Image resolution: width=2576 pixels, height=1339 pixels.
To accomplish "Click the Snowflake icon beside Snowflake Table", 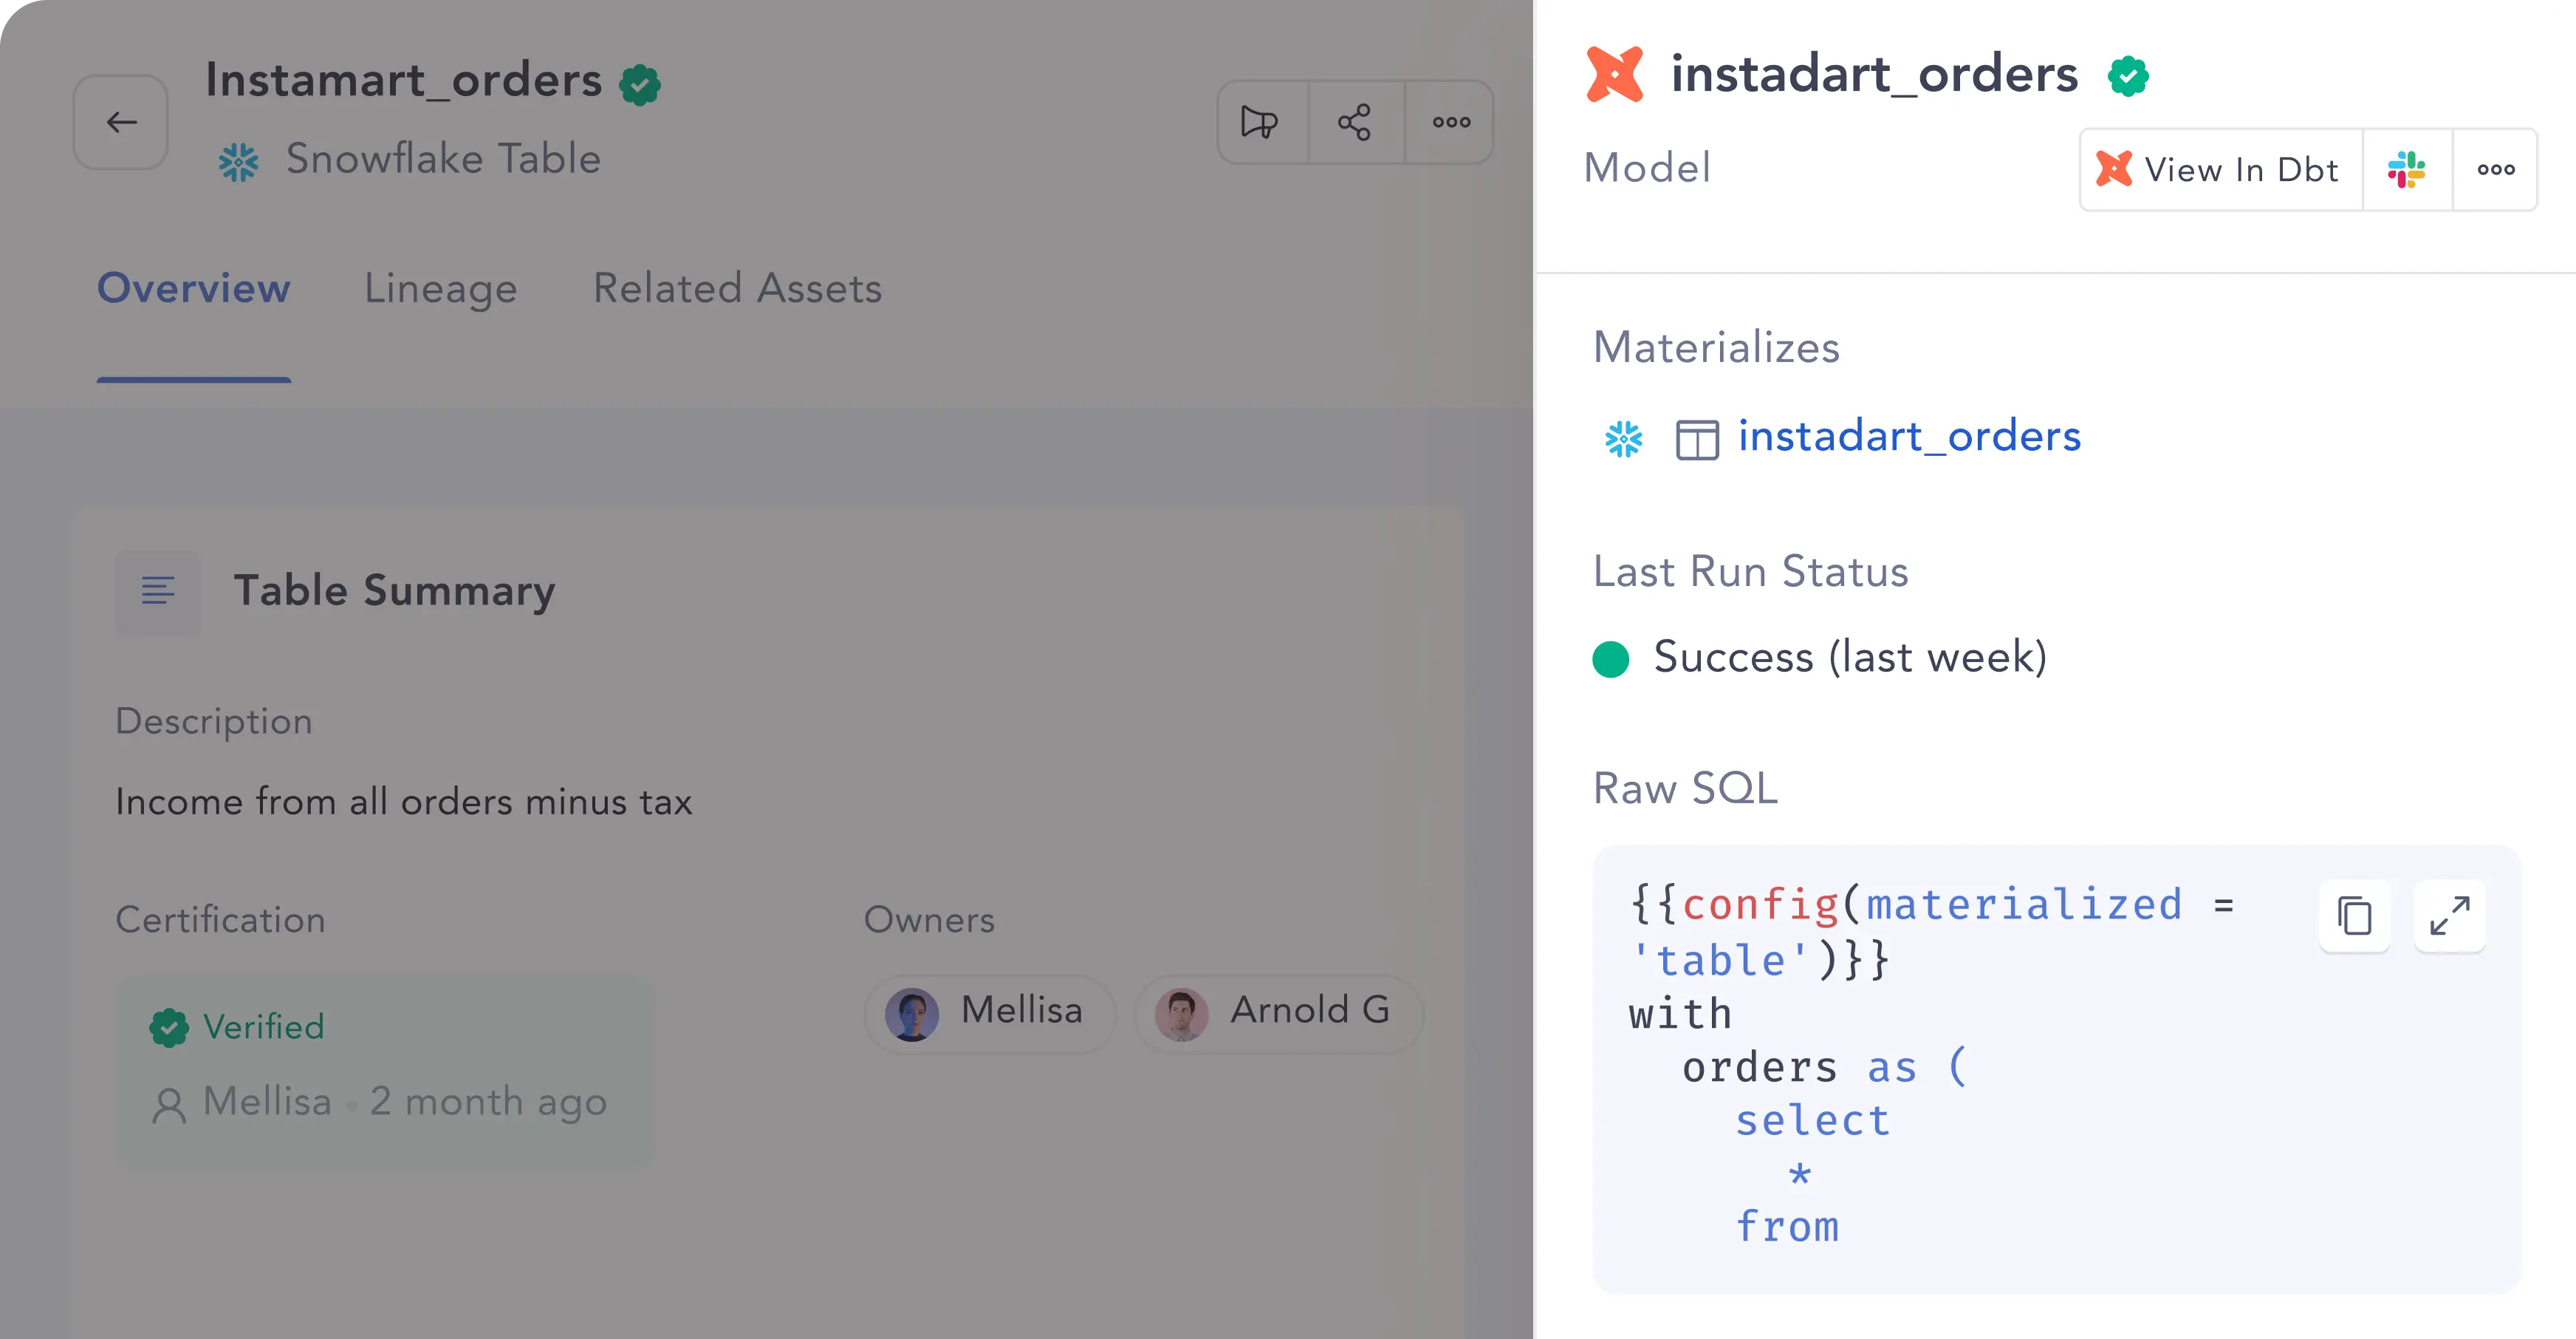I will (239, 161).
